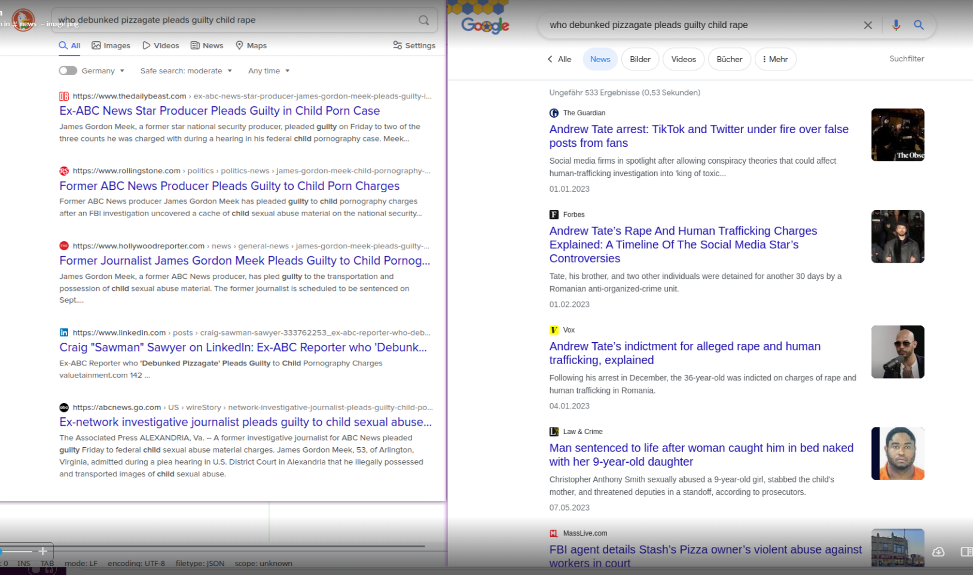This screenshot has height=575, width=973.
Task: Click the Google logo
Action: [x=485, y=26]
